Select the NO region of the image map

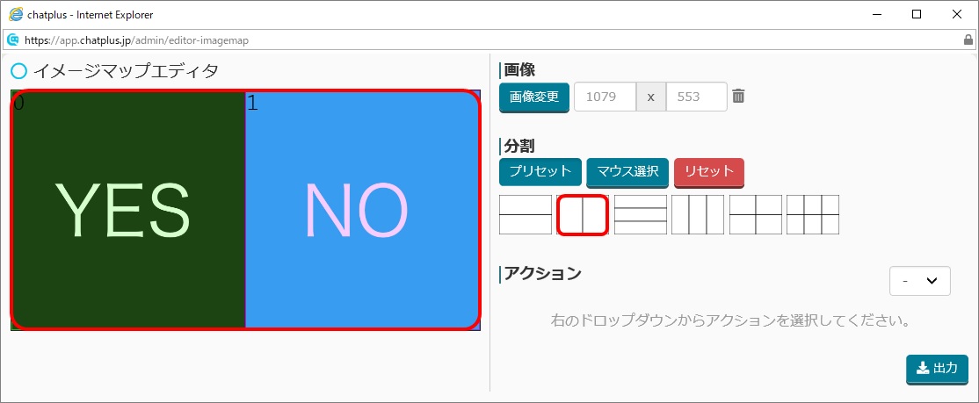[363, 210]
